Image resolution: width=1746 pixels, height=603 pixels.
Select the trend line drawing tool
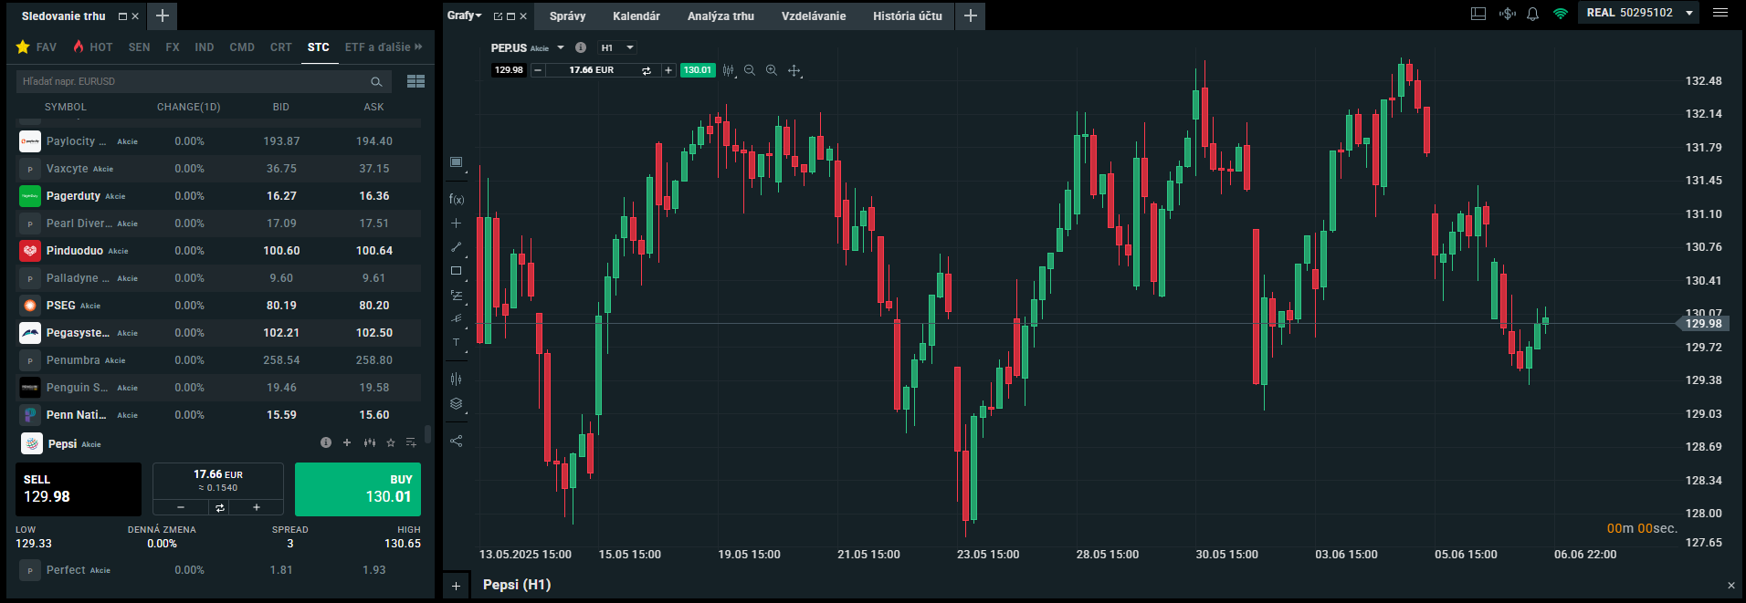(x=456, y=247)
